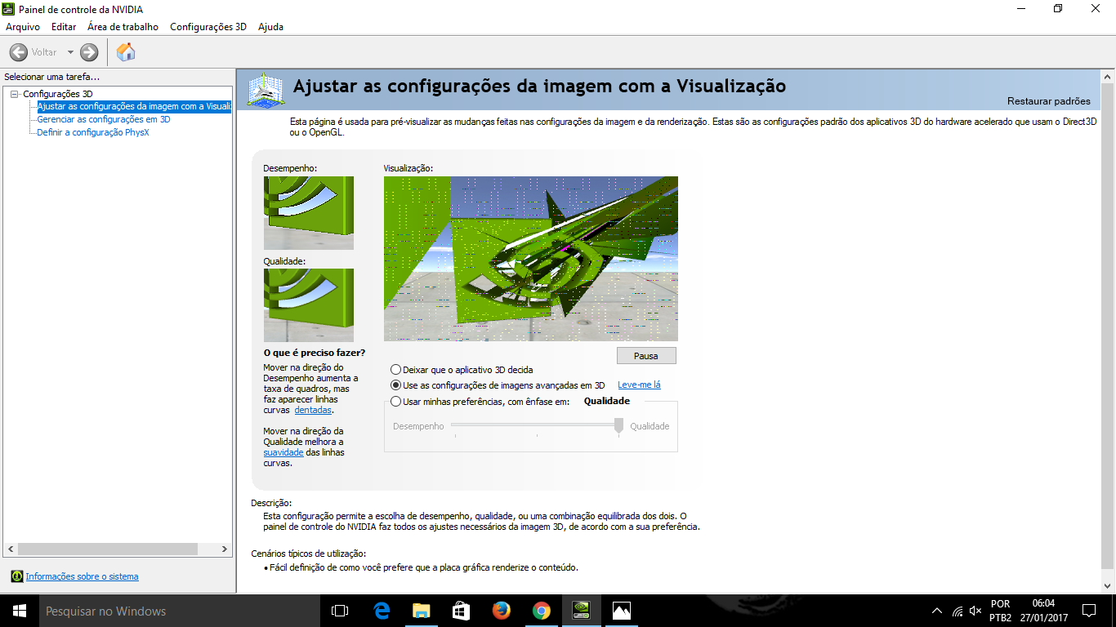Open the Photos app taskbar icon
This screenshot has height=627, width=1116.
622,611
